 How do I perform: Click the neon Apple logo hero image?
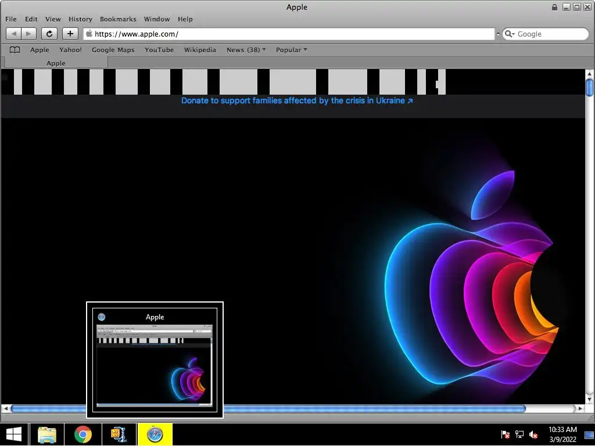coord(471,277)
